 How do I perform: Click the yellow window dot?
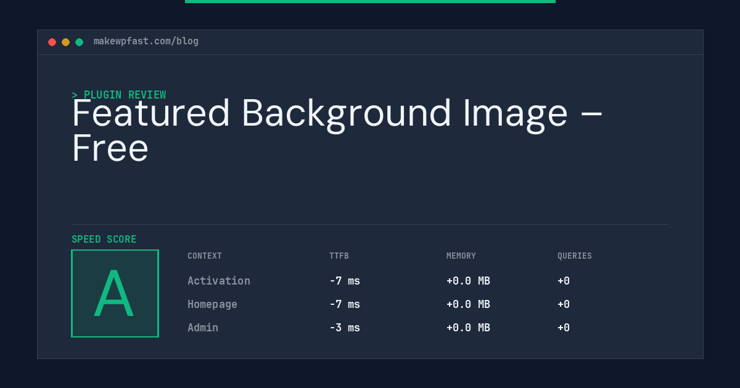[x=65, y=42]
